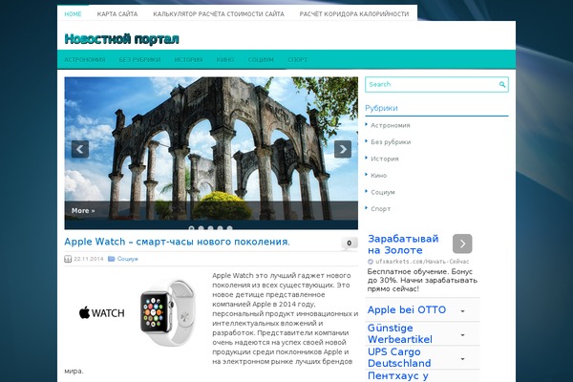Select История in teal category bar
The height and width of the screenshot is (382, 573).
click(x=188, y=59)
